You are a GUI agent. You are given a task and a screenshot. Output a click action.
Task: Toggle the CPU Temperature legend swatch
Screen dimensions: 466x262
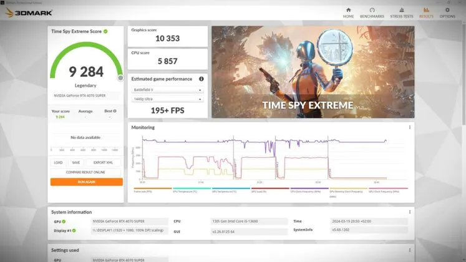pyautogui.click(x=192, y=188)
